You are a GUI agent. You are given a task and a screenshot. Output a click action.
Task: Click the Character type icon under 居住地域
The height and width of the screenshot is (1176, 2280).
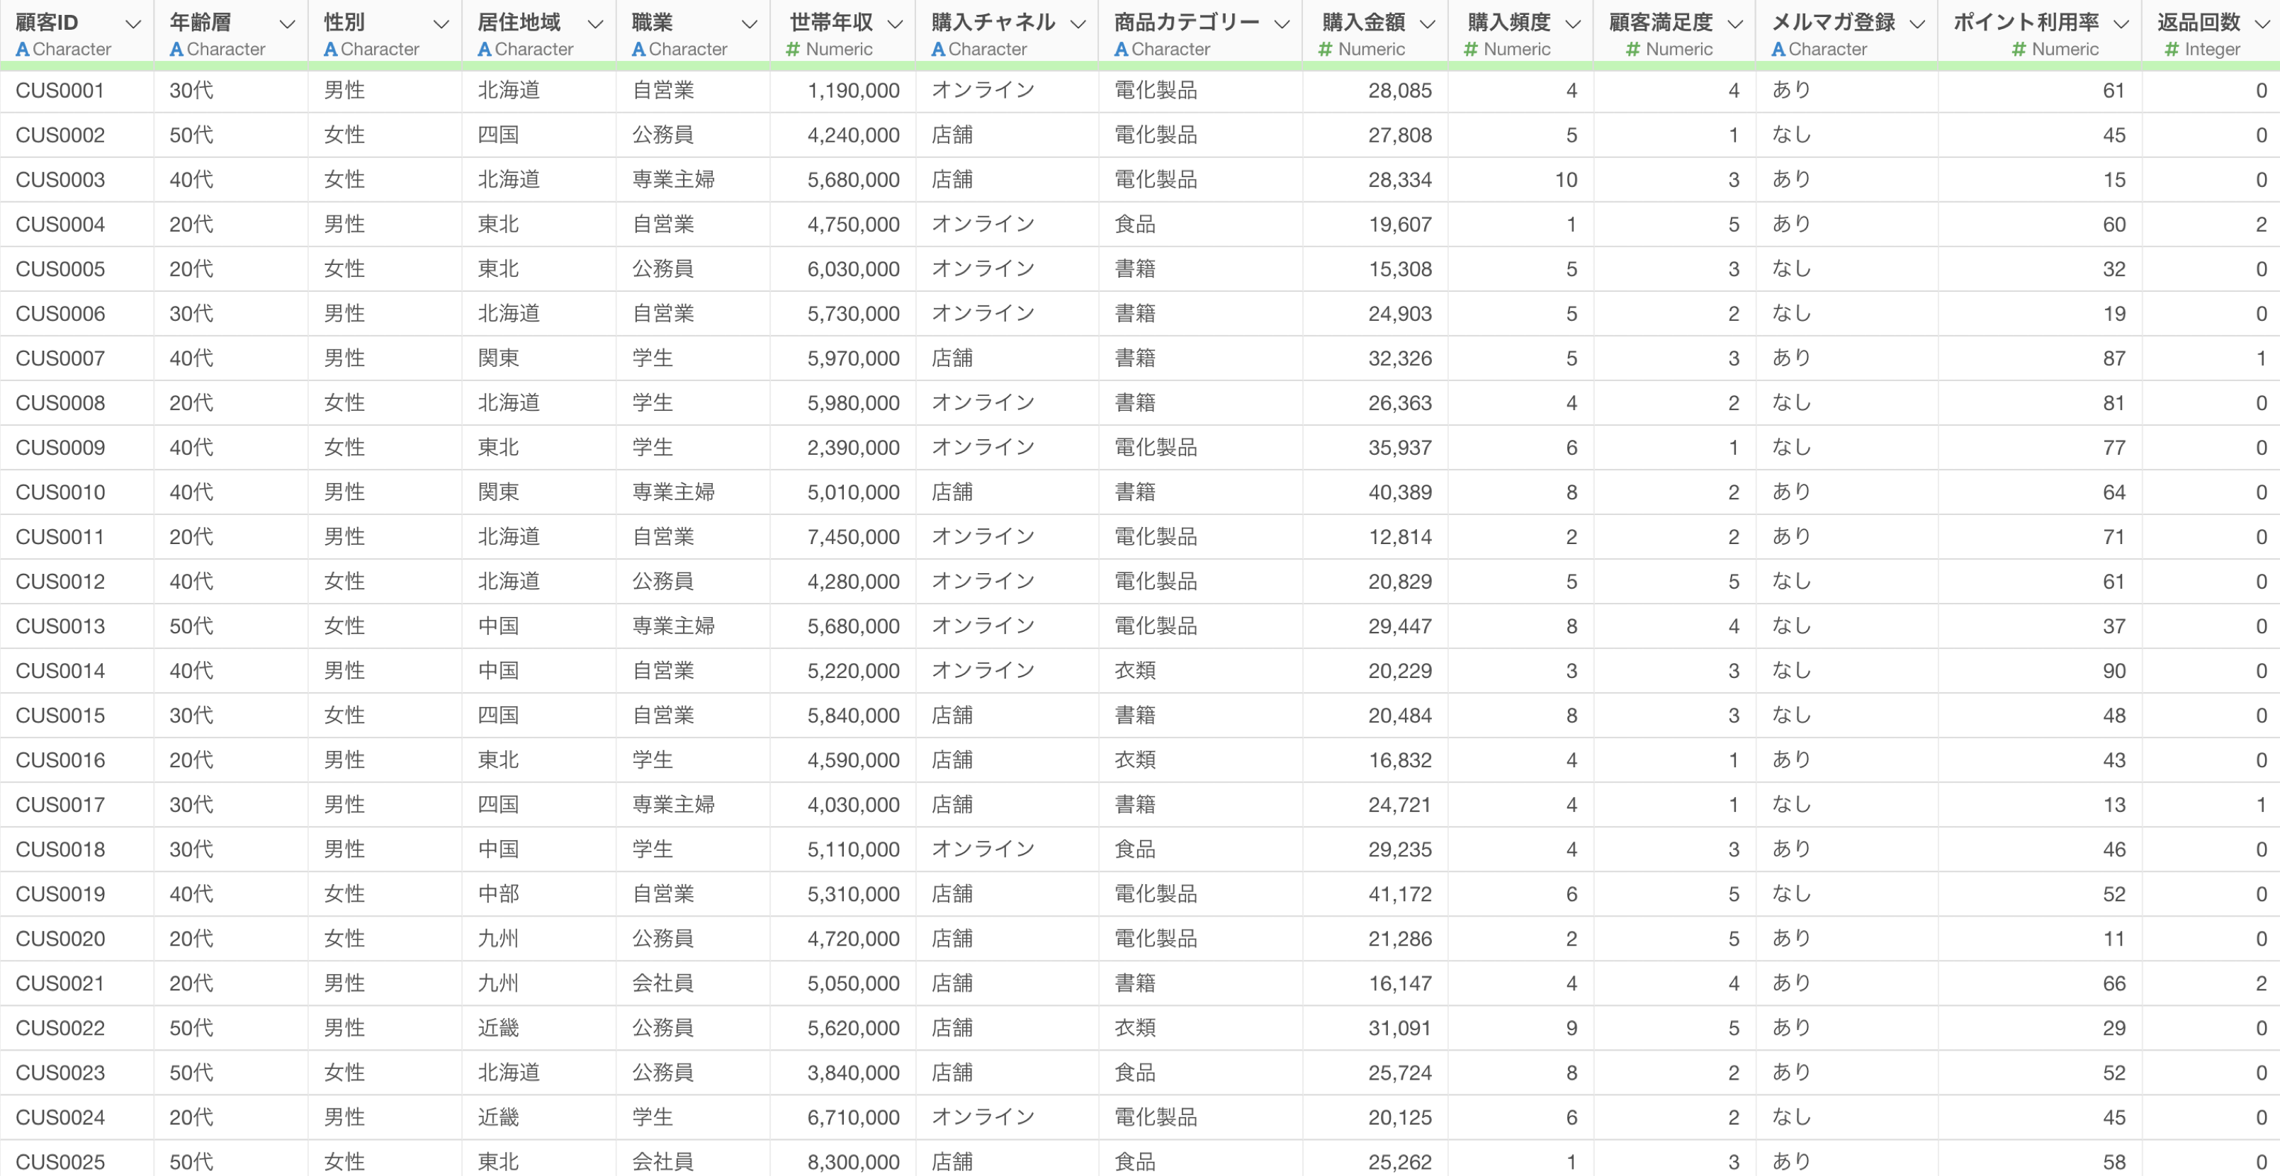[484, 50]
